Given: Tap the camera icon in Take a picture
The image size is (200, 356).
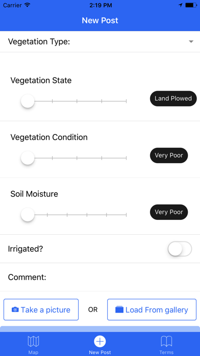Looking at the screenshot, I should click(x=15, y=309).
